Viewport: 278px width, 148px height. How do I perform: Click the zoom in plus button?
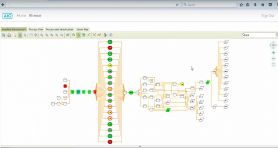273,53
